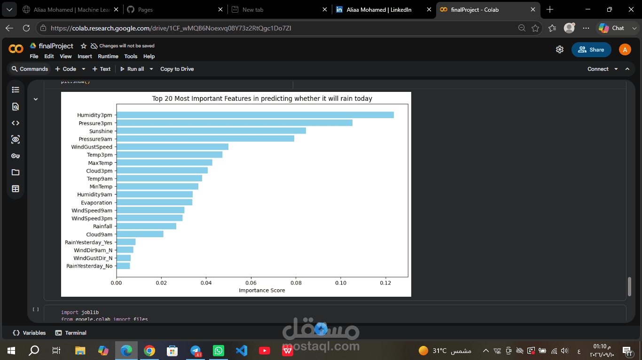Add a new Code cell
642x360 pixels.
(x=65, y=69)
